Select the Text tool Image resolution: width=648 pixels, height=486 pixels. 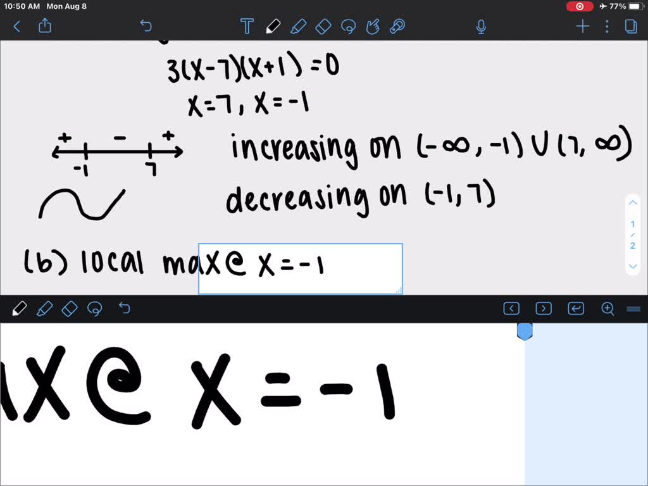(247, 27)
